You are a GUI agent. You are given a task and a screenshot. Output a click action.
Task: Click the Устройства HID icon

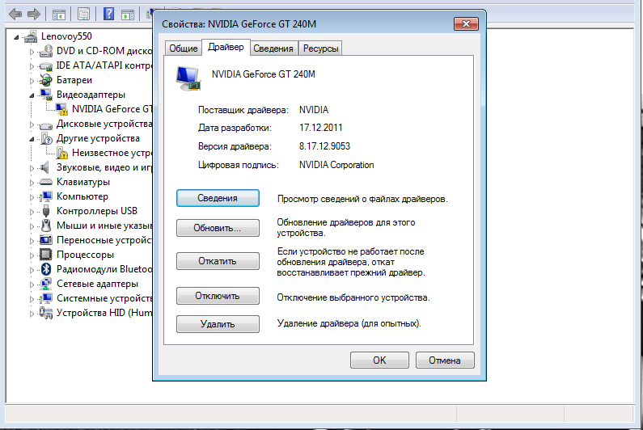[x=46, y=313]
